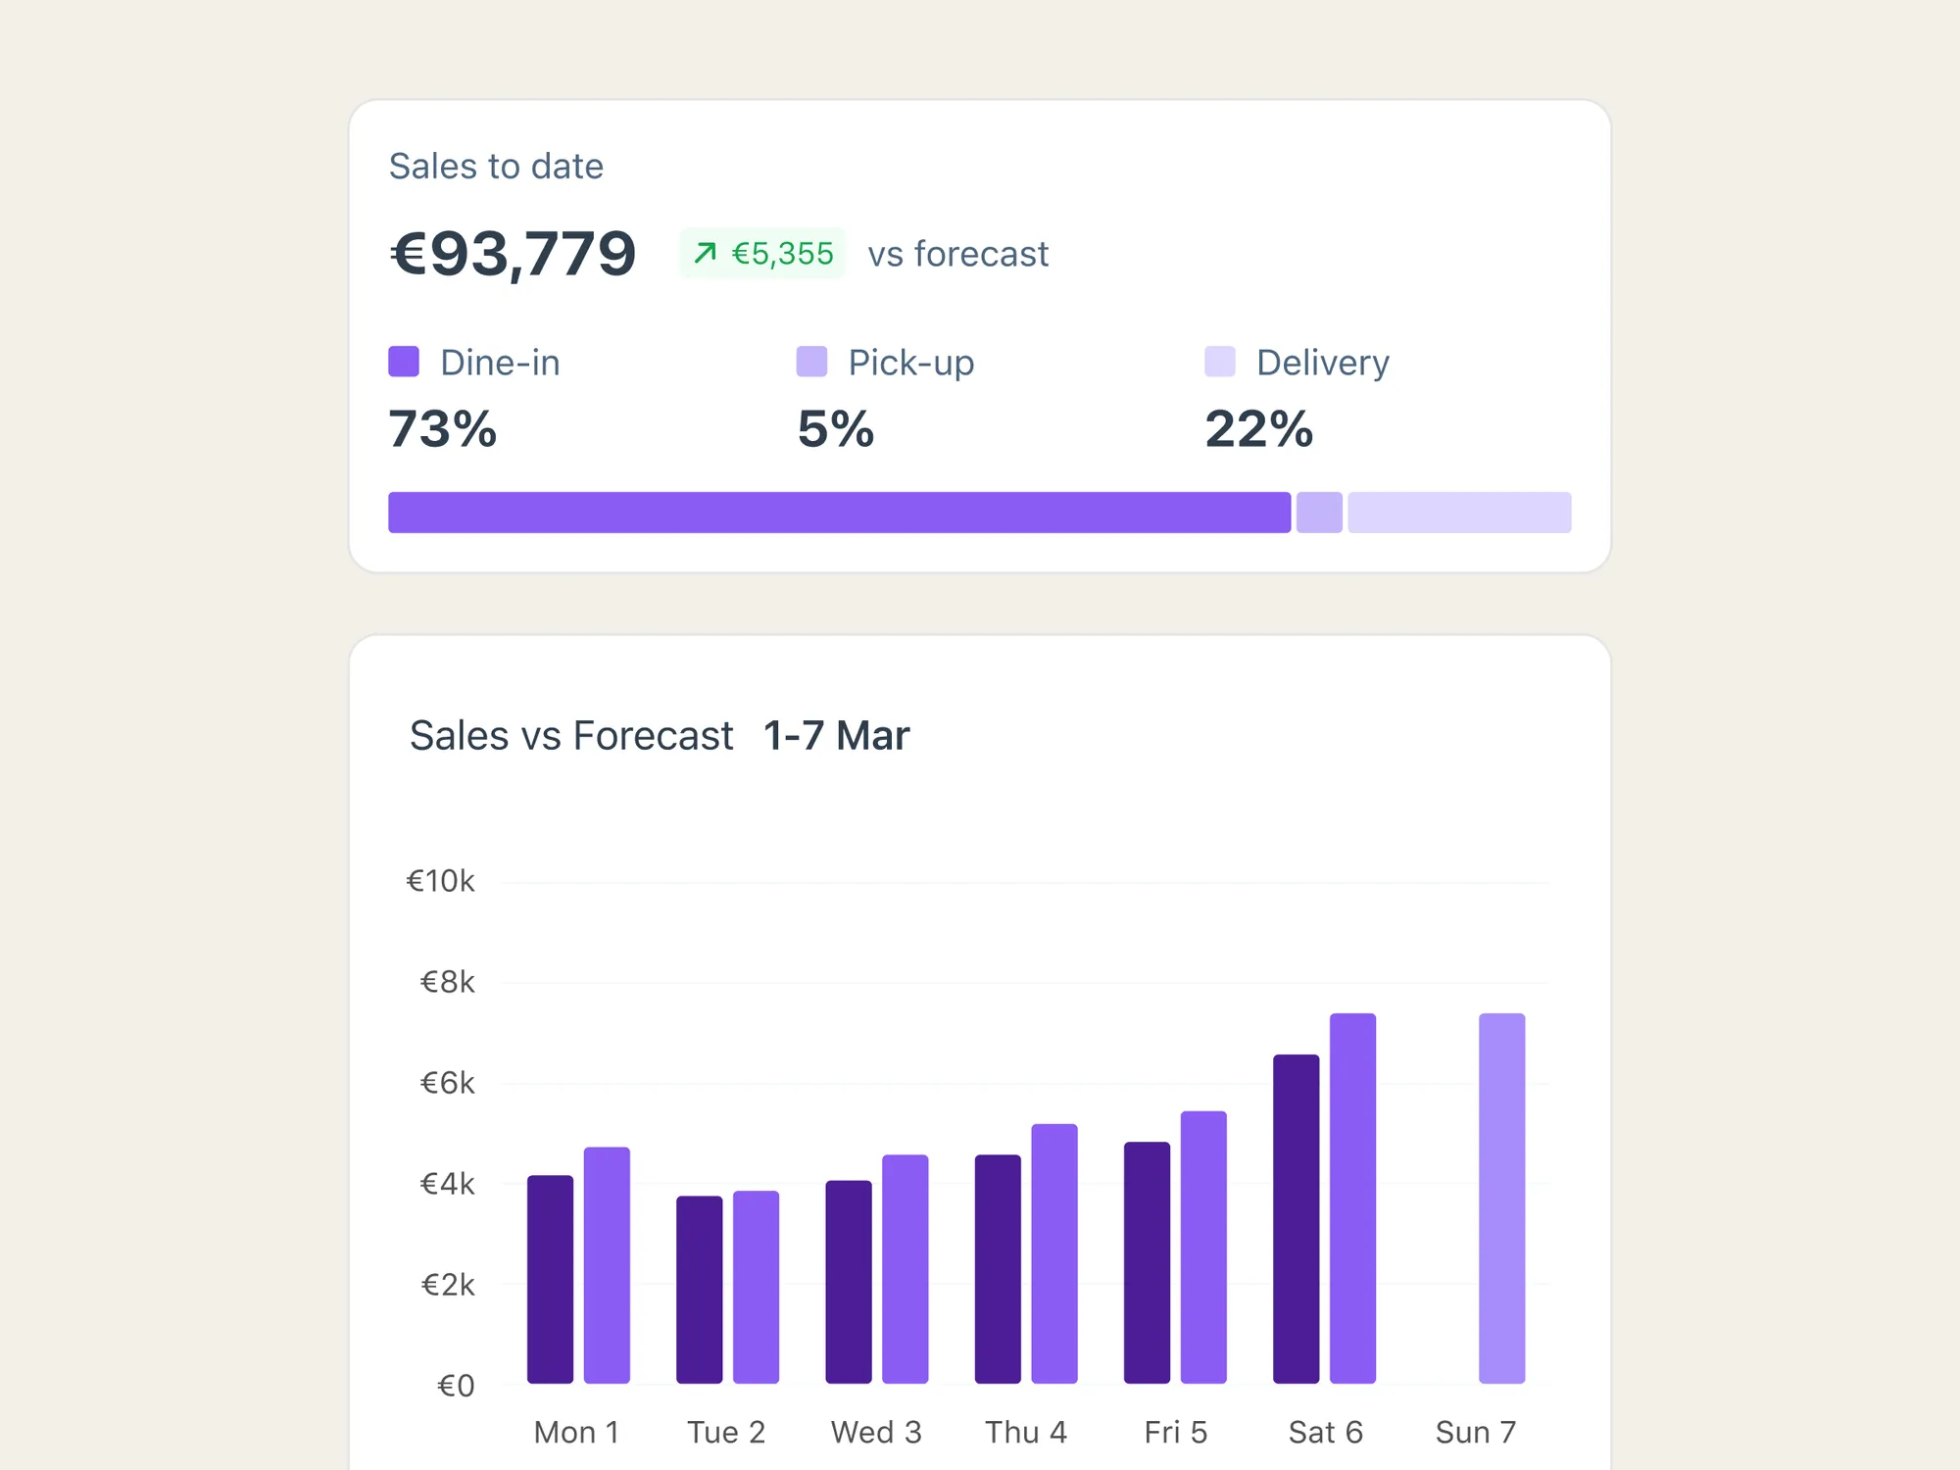Click the dark Mon 1 bar

coord(550,1279)
